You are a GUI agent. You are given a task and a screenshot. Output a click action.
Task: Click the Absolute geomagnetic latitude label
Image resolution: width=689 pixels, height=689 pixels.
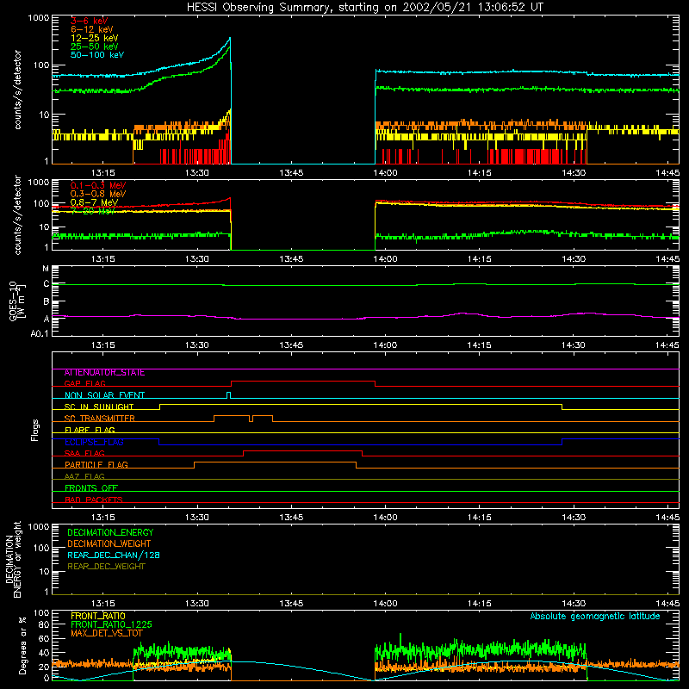(595, 617)
